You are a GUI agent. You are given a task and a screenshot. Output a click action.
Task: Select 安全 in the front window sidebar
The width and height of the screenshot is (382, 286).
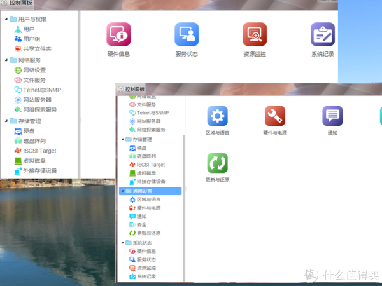(x=141, y=224)
